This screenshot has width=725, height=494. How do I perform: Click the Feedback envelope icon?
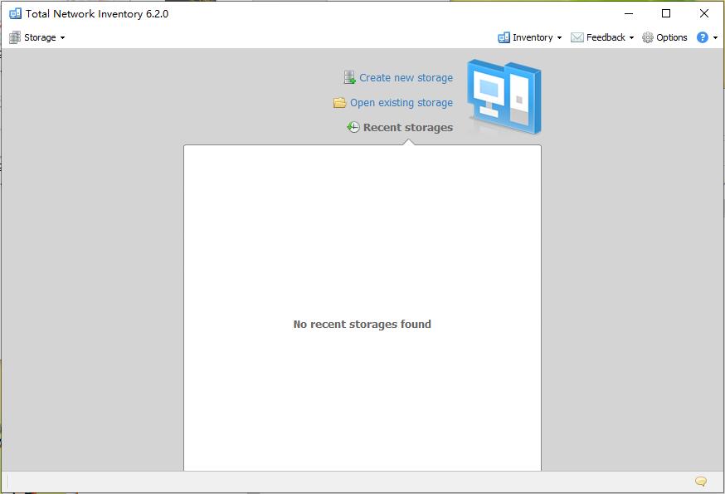coord(577,37)
